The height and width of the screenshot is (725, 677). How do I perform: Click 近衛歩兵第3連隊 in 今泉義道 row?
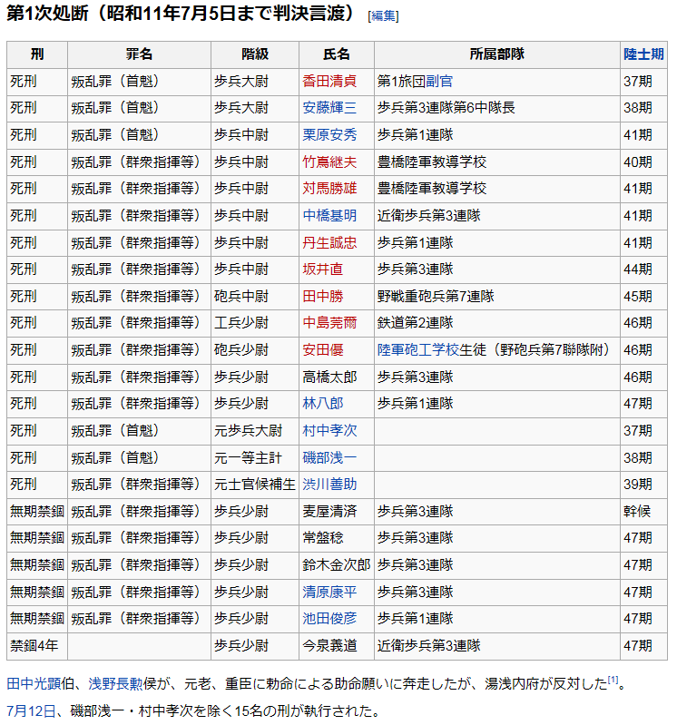pyautogui.click(x=497, y=646)
